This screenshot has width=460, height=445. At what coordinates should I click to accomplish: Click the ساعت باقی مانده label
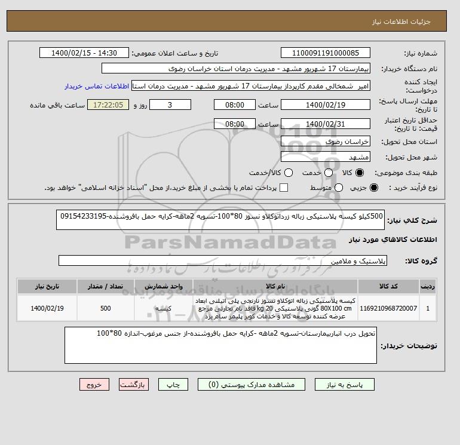[x=57, y=105]
